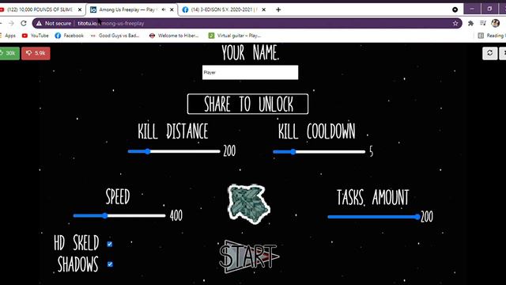Open the Chrome profile avatar
The width and height of the screenshot is (506, 285).
pyautogui.click(x=496, y=23)
